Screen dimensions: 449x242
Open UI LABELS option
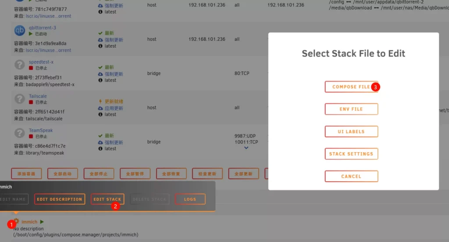tap(351, 132)
